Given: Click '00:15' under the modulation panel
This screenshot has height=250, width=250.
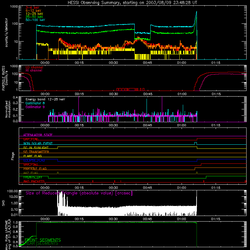Looking at the screenshot, I should (79, 125).
